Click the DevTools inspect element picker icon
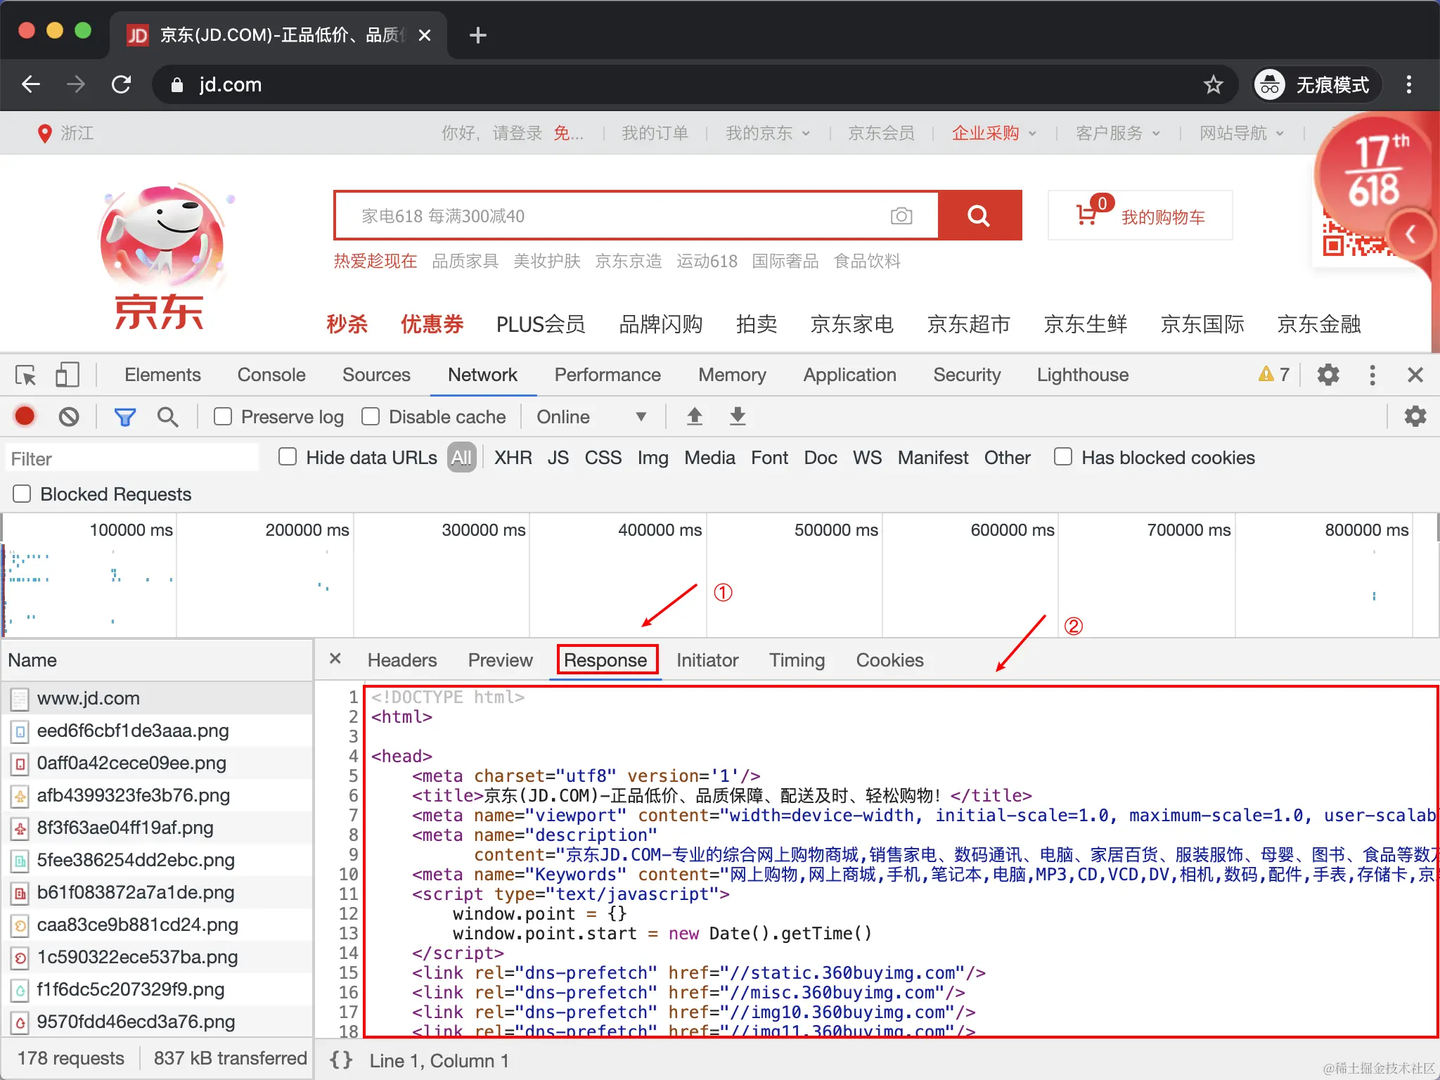The width and height of the screenshot is (1440, 1080). click(26, 375)
